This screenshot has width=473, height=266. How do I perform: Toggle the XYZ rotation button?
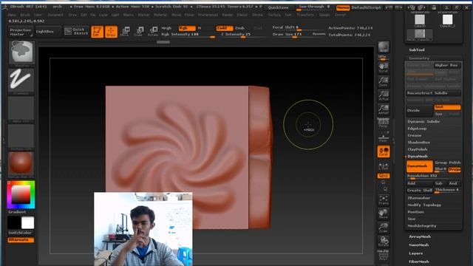pos(384,176)
